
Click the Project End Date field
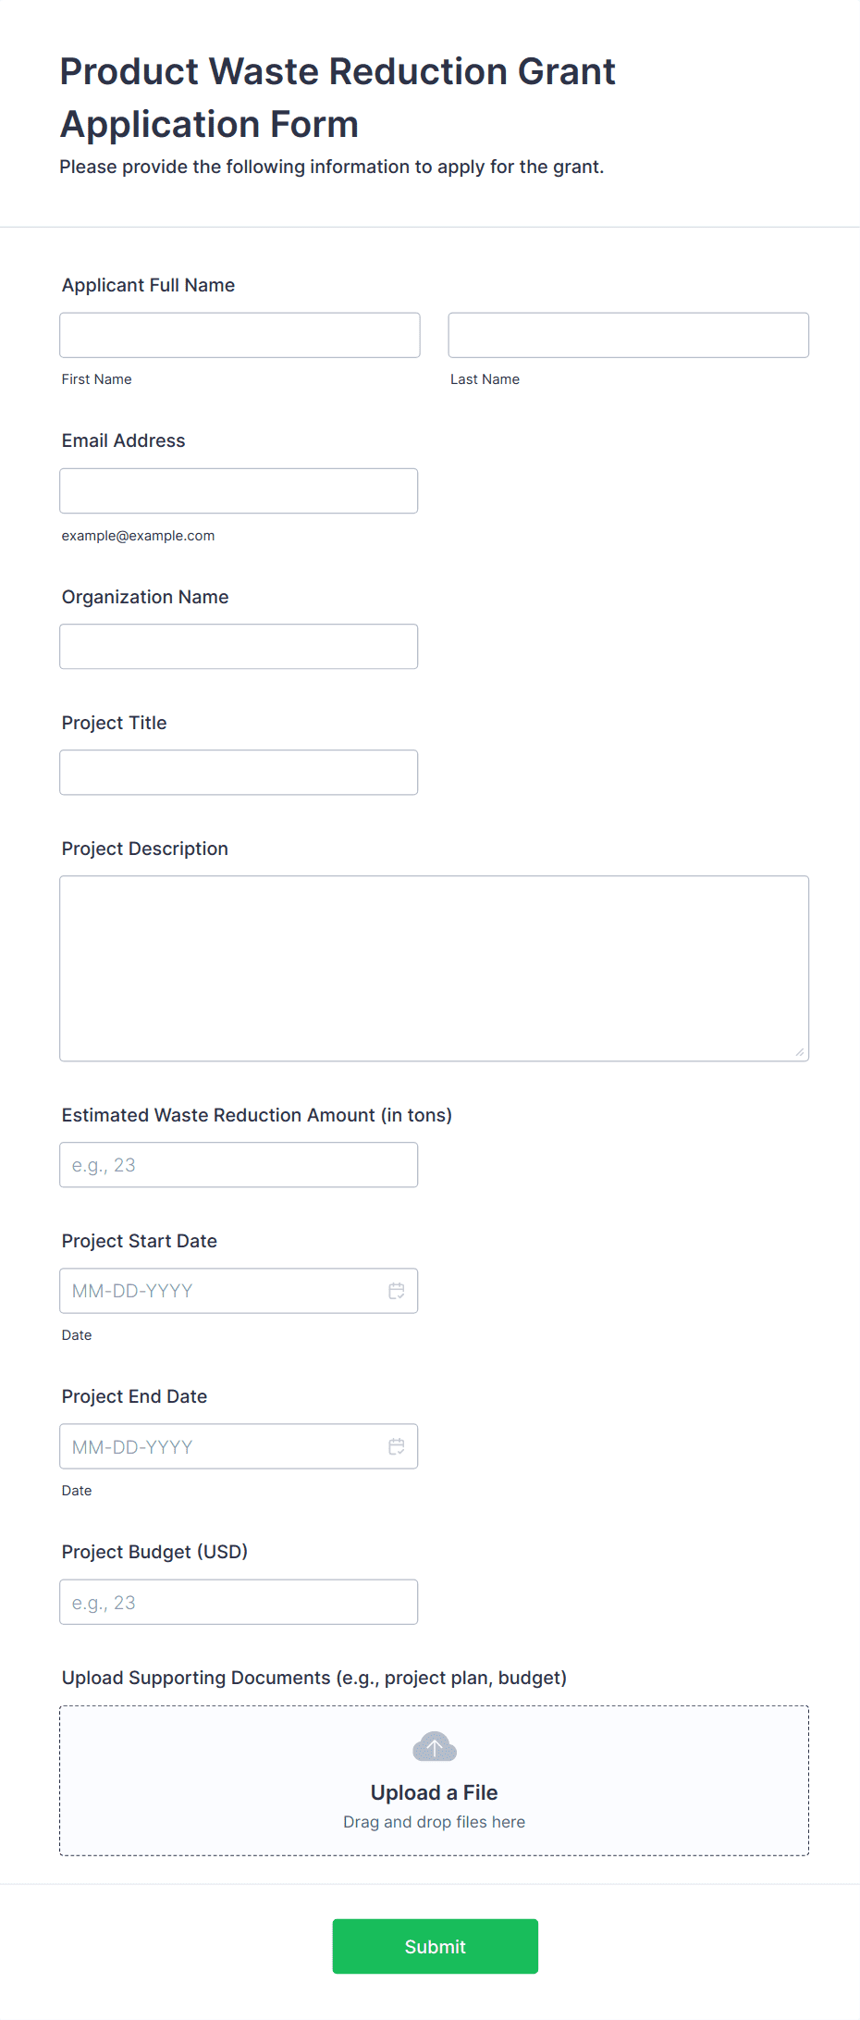222,1446
